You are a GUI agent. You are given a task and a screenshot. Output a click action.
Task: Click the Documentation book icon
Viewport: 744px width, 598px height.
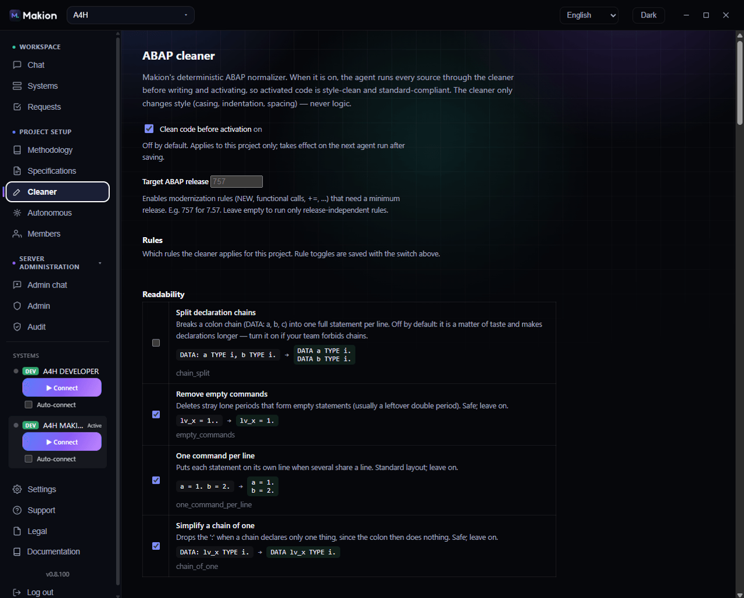(17, 552)
